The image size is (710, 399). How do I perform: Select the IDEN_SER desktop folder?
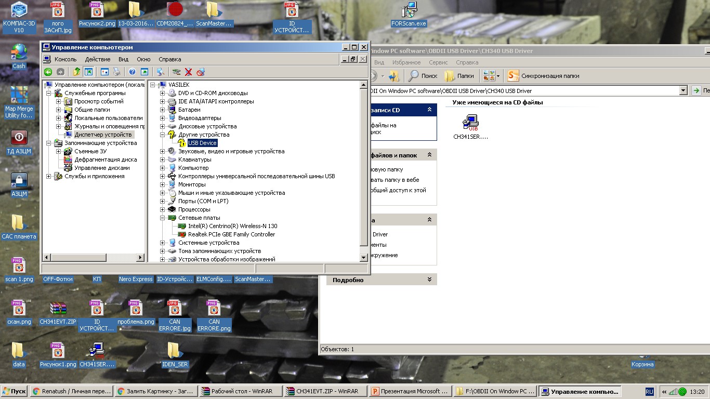pos(175,355)
